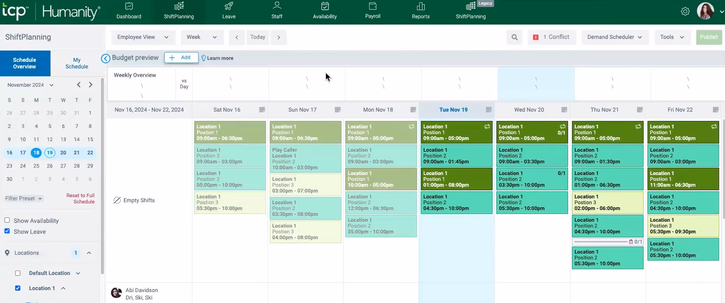This screenshot has height=303, width=725.
Task: Open the Demand Scheduler dropdown
Action: (614, 37)
